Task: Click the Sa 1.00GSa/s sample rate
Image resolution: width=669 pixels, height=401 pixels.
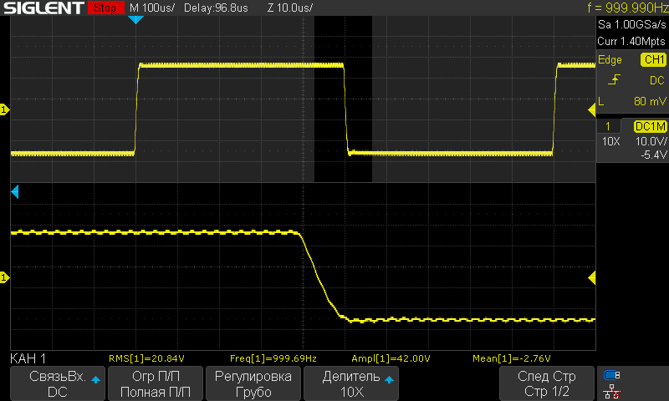Action: click(x=632, y=25)
